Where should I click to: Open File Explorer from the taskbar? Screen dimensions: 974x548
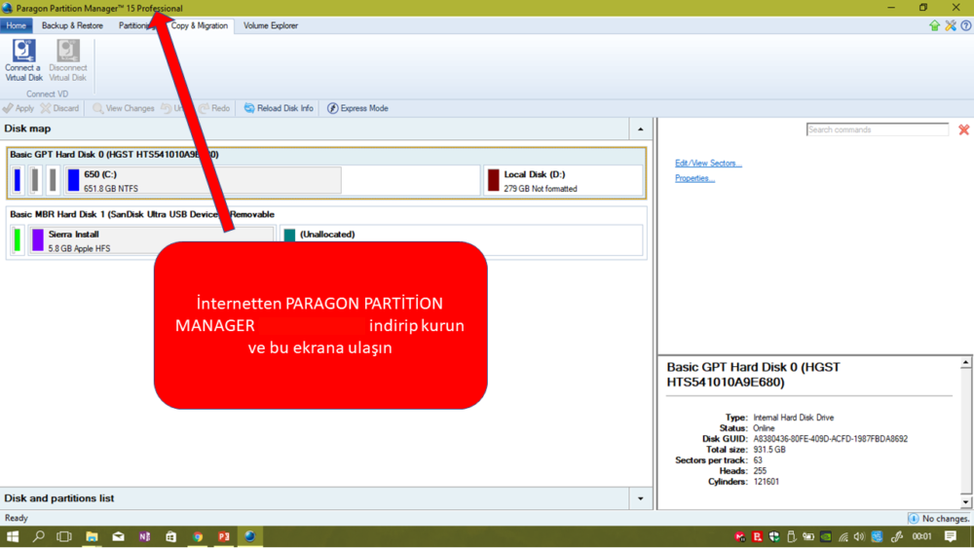92,537
